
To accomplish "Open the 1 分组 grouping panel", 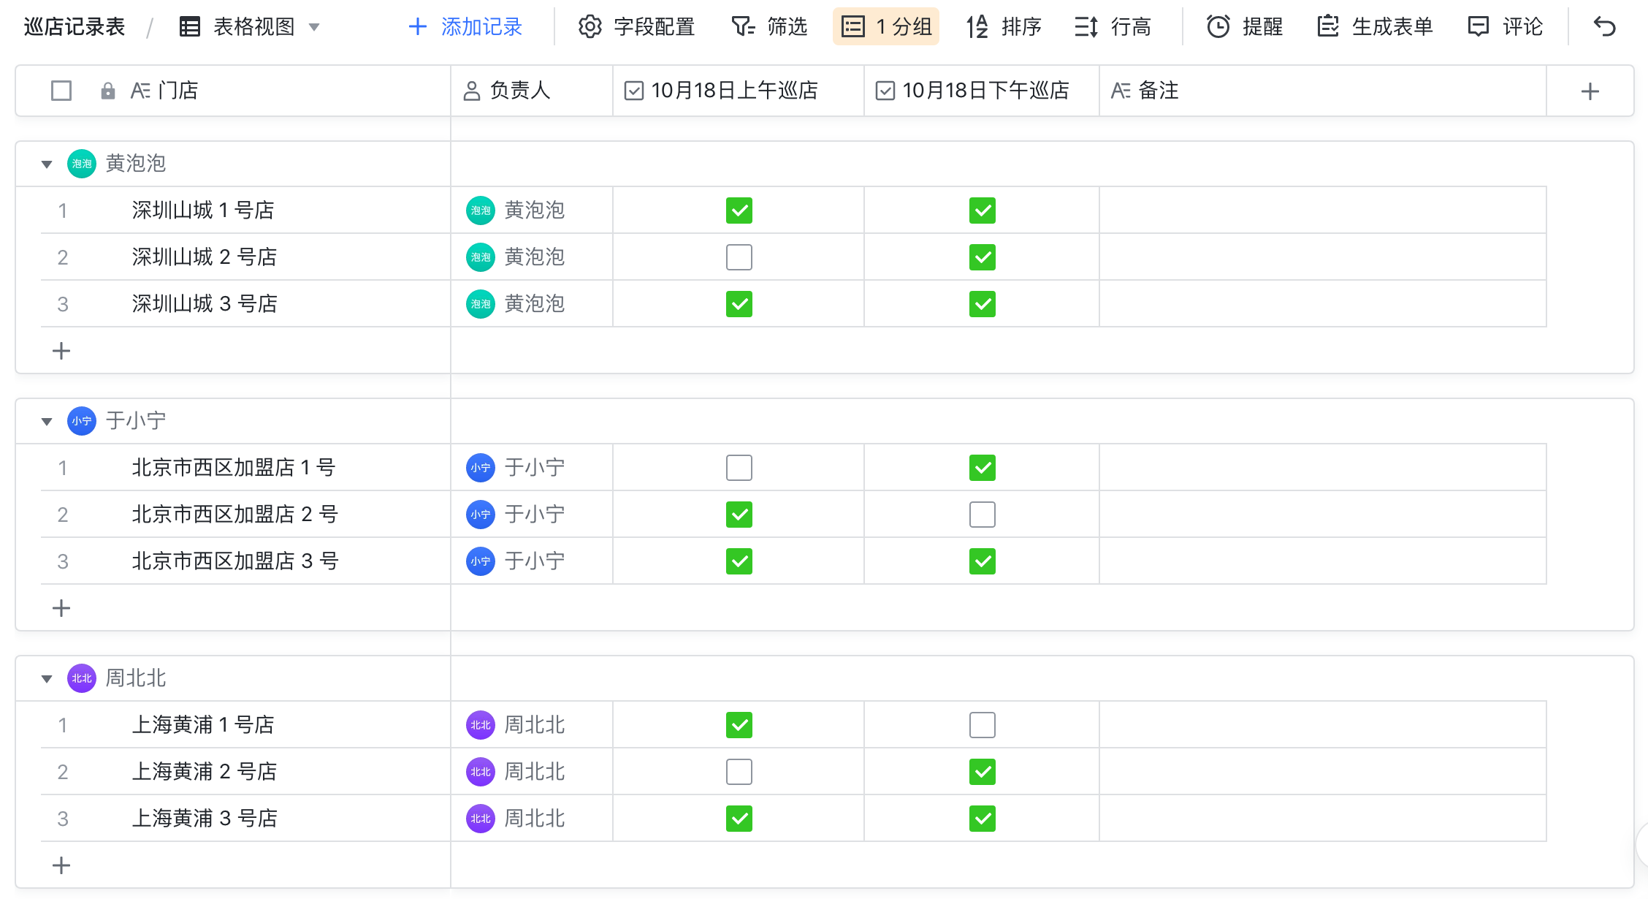I will coord(885,26).
